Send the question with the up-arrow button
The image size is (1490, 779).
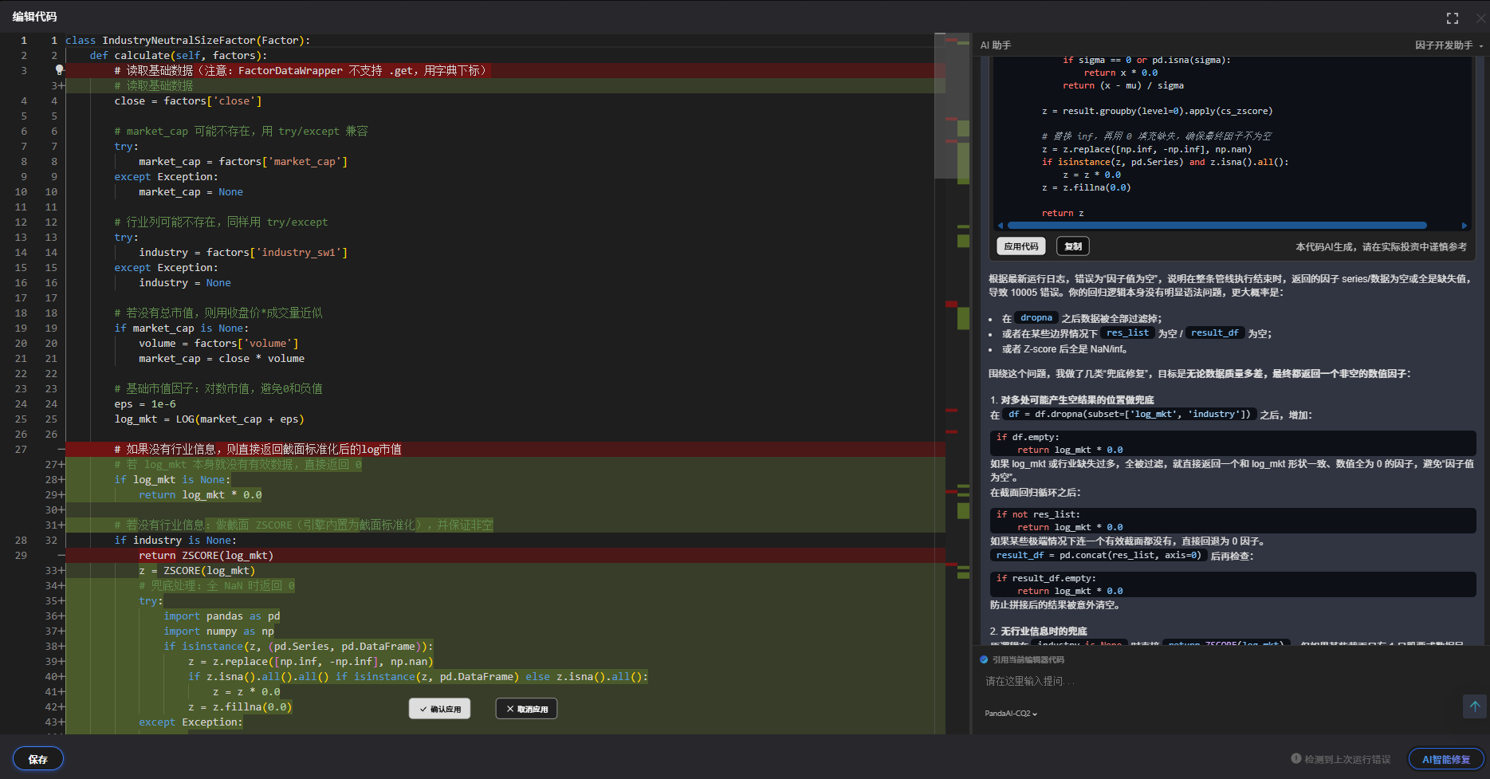point(1475,706)
